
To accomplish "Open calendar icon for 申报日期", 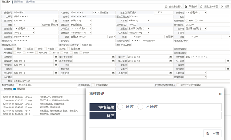I will (x=56, y=61).
